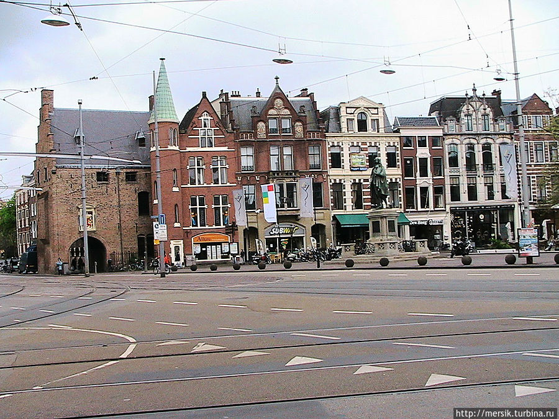Click the bronze statue on the pedestal
Viewport: 559px width, 419px height.
point(378,184)
